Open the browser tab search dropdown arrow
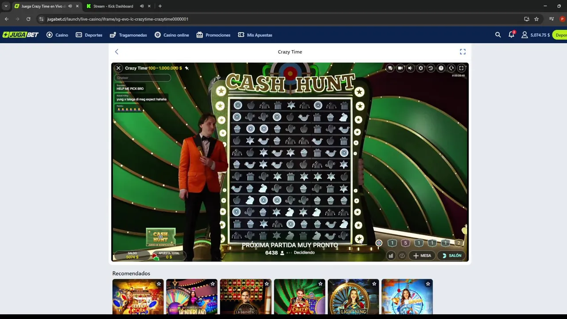The width and height of the screenshot is (567, 319). pos(6,6)
